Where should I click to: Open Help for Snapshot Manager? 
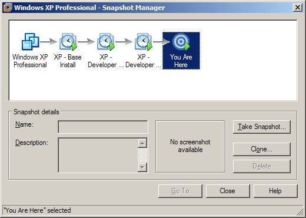(275, 191)
